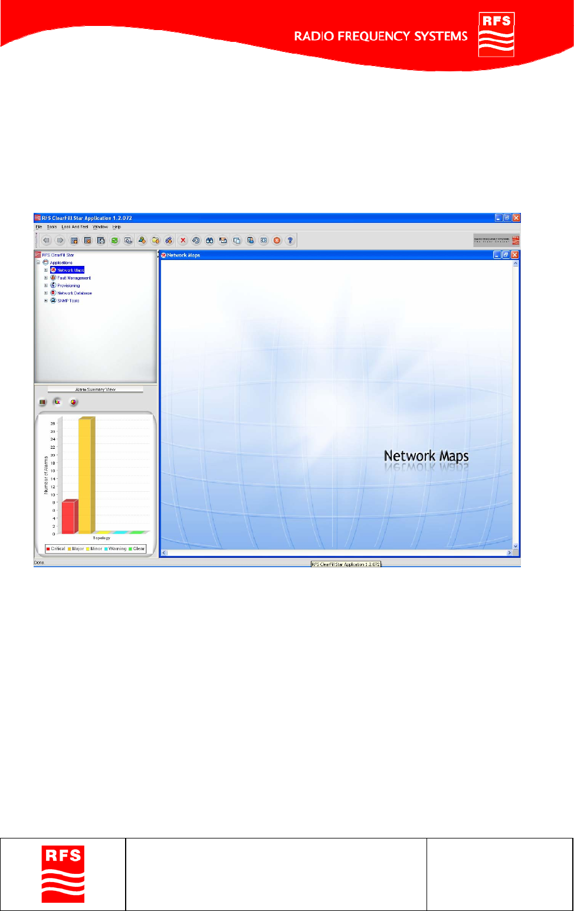Minimize the Network Maps inner window
This screenshot has height=911, width=574.
(x=497, y=255)
